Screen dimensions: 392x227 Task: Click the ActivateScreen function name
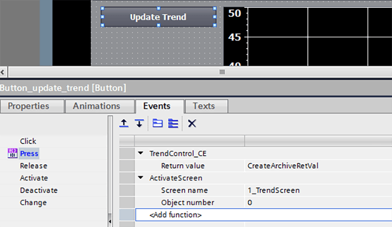(x=176, y=178)
